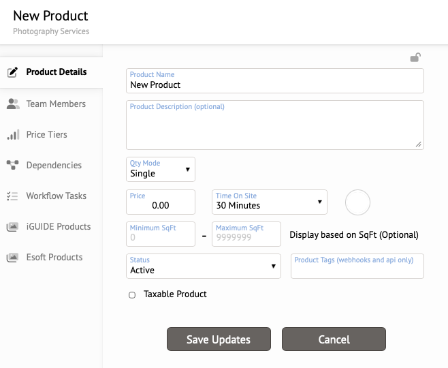Click the 'Display based on SqFt (Optional)' text
448x368 pixels.
(354, 234)
